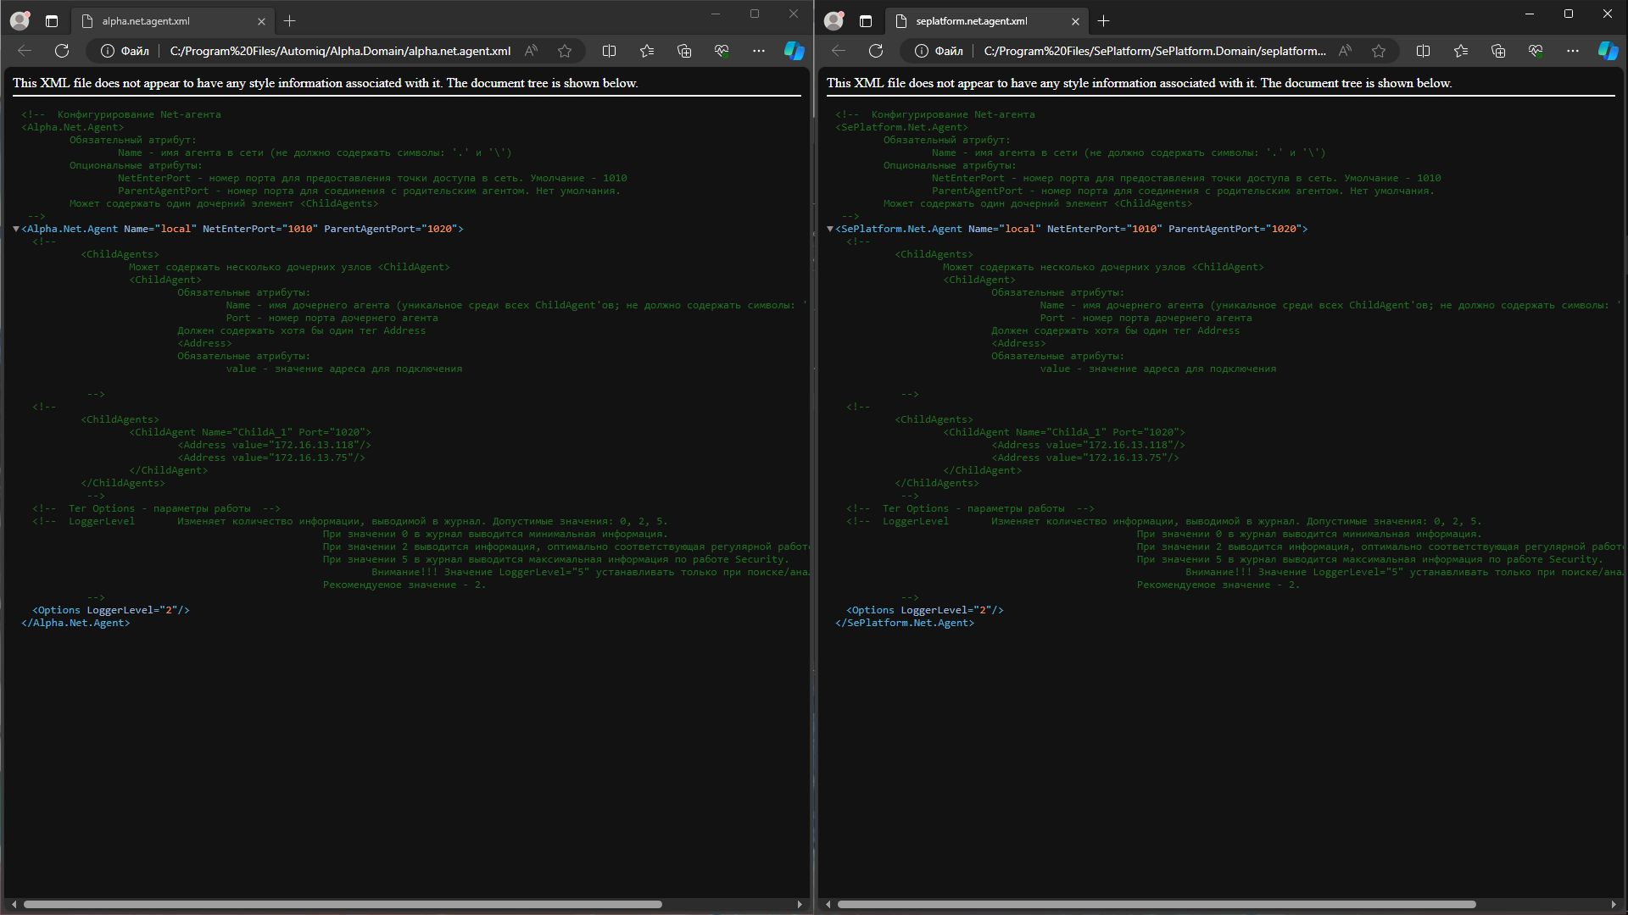Select the alpha.net.agent.xml tab

pos(172,21)
